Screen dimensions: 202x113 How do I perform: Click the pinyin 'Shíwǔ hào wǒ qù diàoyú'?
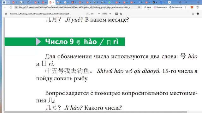coord(128,71)
